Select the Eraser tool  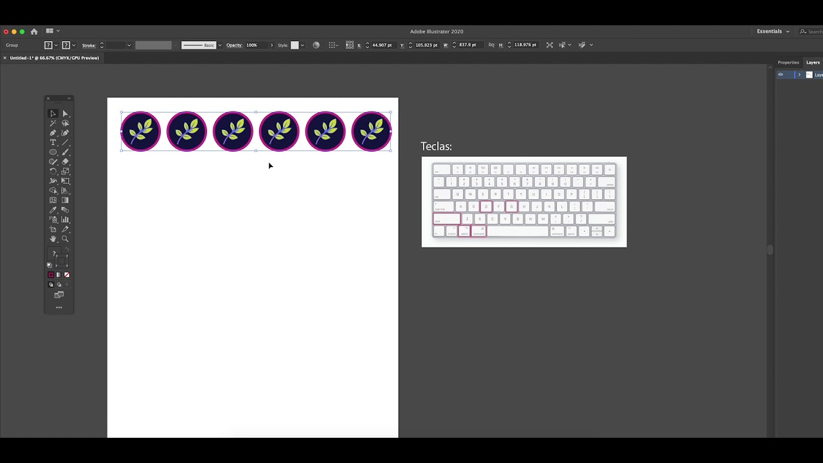pos(65,161)
